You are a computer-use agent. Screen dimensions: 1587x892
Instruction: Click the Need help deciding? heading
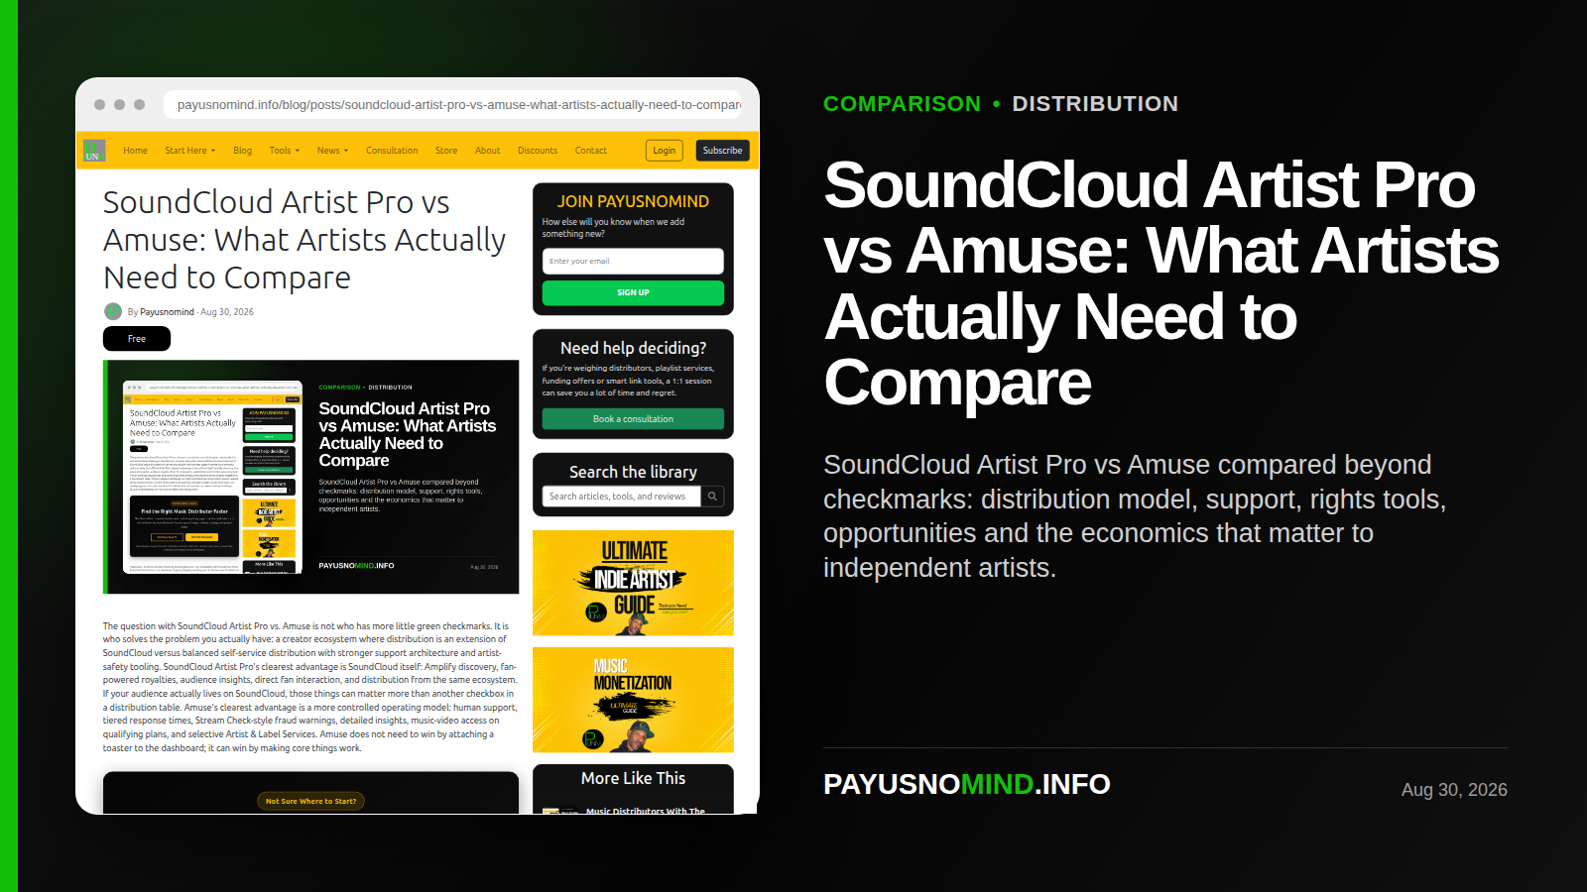[633, 348]
